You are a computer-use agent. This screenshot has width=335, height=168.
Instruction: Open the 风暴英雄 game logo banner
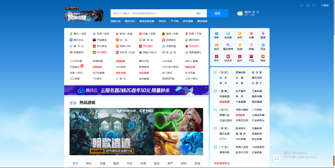pyautogui.click(x=84, y=14)
